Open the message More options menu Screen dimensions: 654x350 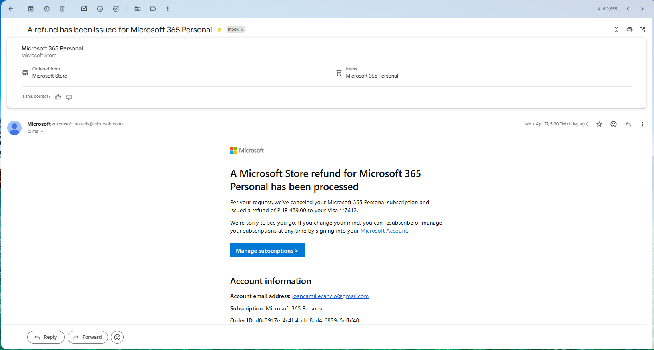coord(642,124)
